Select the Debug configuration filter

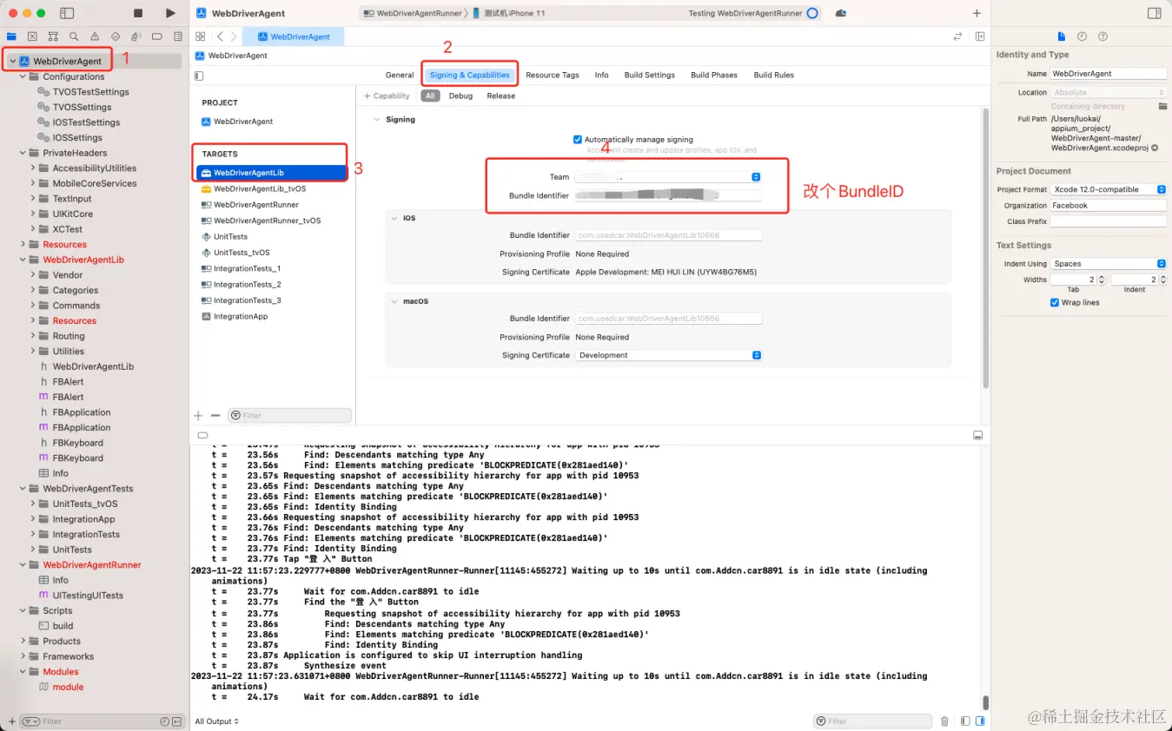(460, 96)
